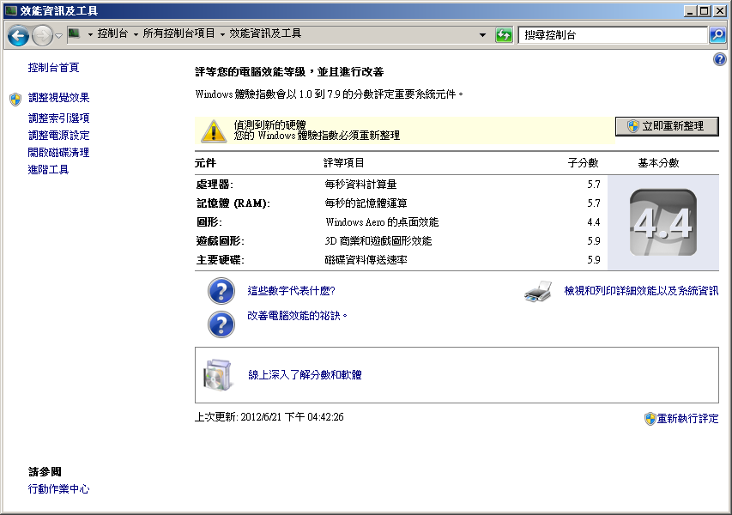Click the Back navigation arrow

pyautogui.click(x=18, y=35)
